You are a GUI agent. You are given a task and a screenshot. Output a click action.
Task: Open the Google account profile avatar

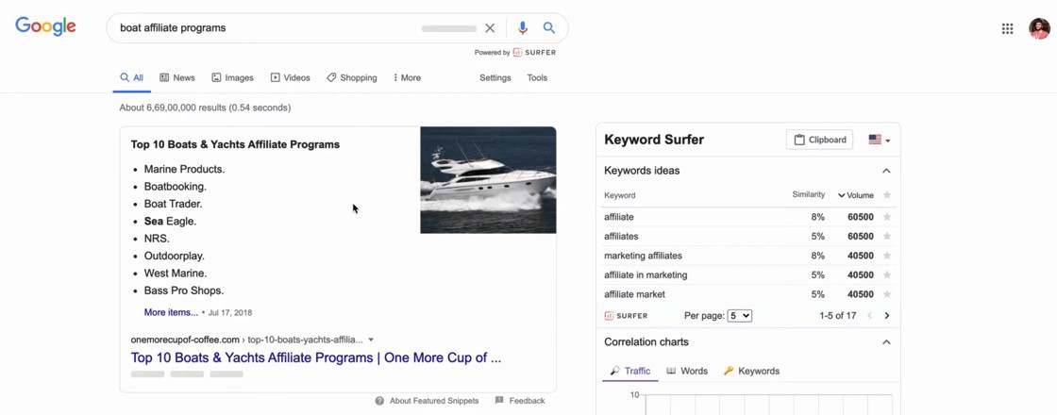point(1039,28)
